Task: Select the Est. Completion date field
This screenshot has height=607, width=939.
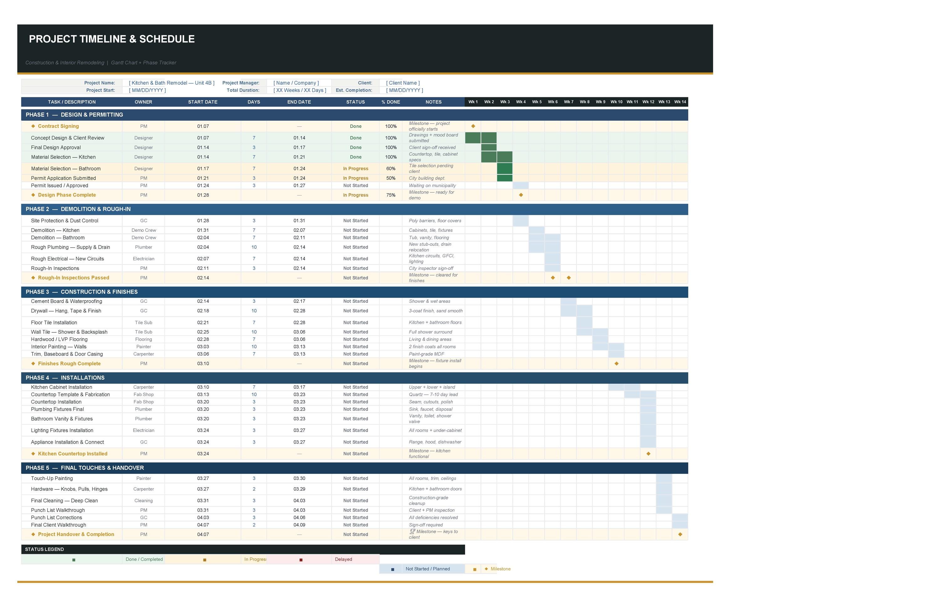Action: [404, 90]
